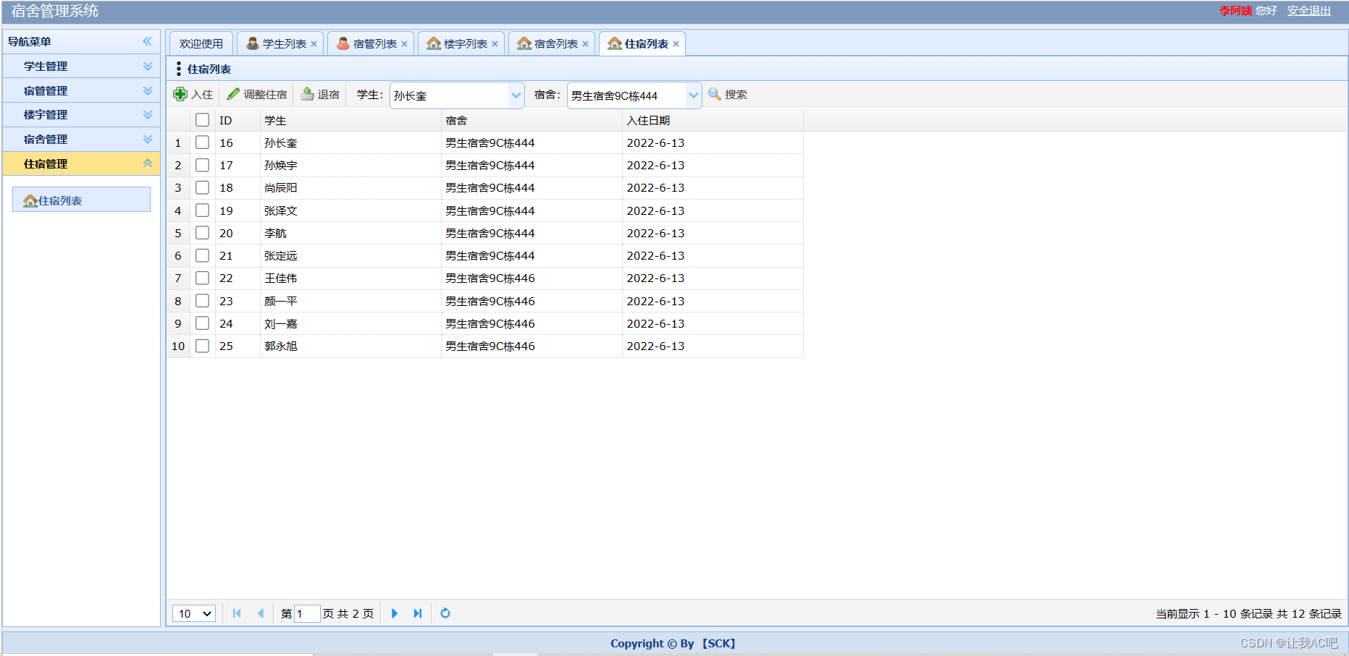This screenshot has height=656, width=1349.
Task: Sort by the 宿舍 column header
Action: (531, 120)
